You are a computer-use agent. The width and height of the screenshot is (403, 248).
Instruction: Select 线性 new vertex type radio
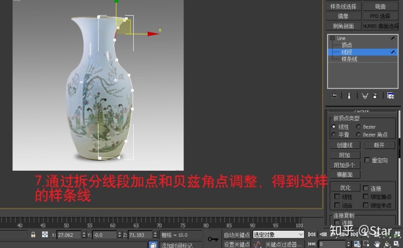pos(334,127)
